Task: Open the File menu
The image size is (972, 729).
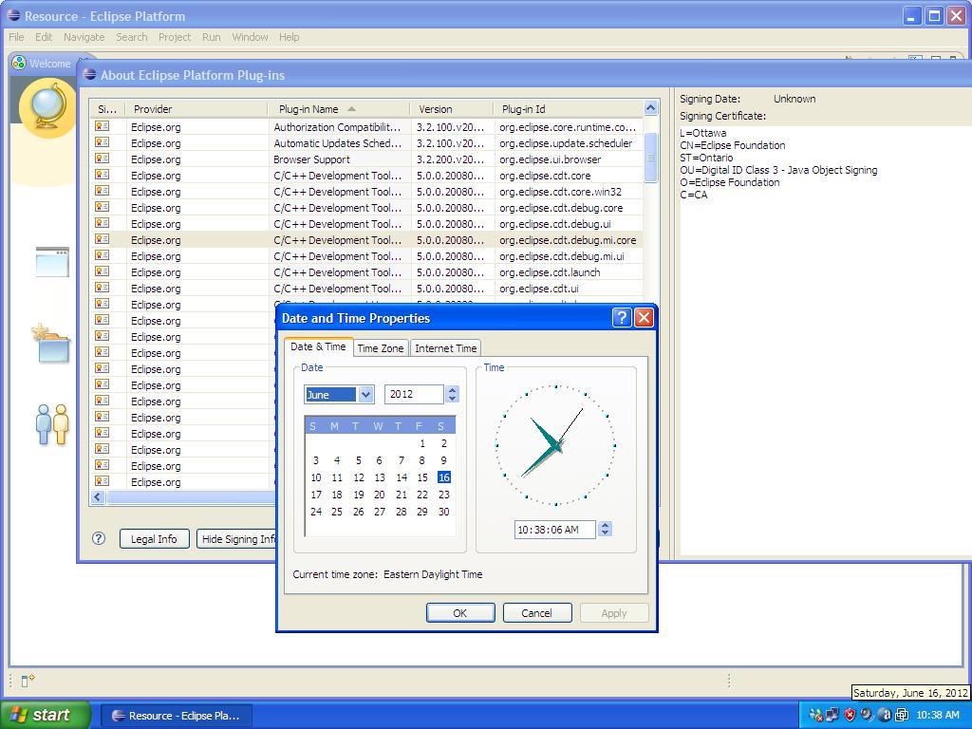Action: pos(16,37)
